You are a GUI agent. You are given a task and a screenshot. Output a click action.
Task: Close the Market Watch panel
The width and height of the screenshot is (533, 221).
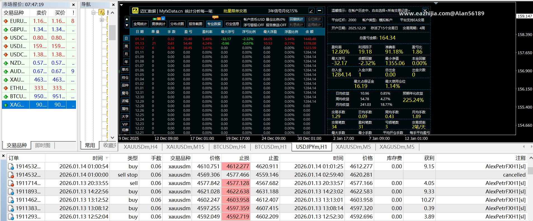point(73,5)
